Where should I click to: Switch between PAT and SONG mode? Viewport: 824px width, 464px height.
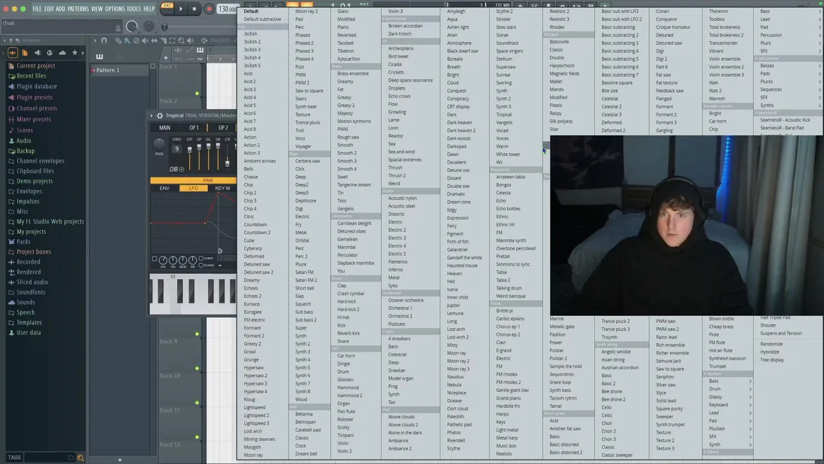pyautogui.click(x=167, y=8)
